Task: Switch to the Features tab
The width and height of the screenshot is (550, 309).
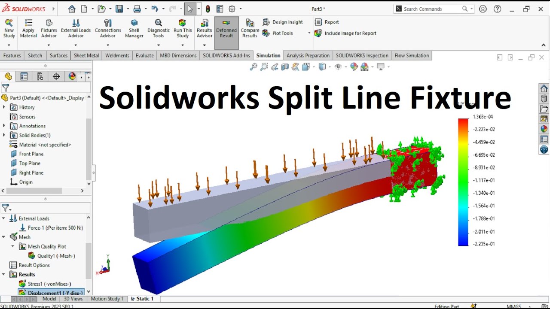Action: click(12, 55)
